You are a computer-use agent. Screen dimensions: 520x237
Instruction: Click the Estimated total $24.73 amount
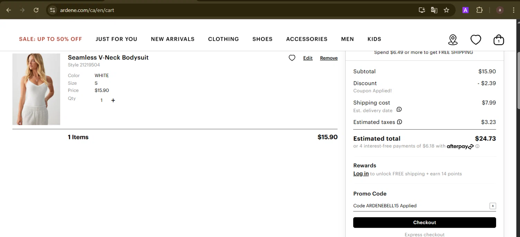pyautogui.click(x=485, y=139)
